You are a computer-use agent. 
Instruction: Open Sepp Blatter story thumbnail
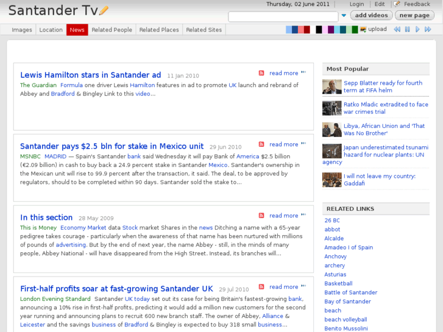332,87
